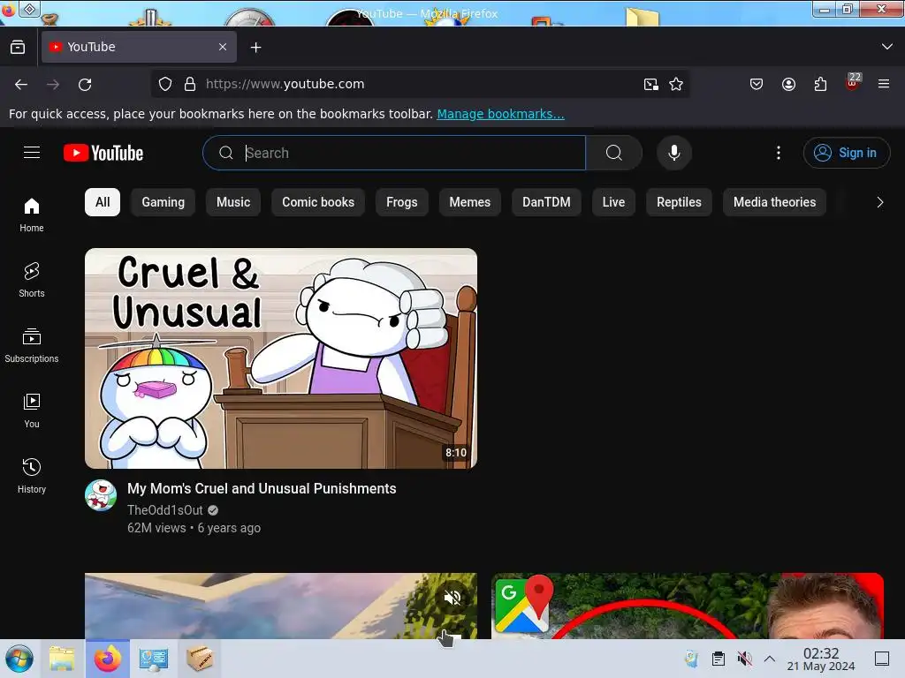Open uBlock extension icon showing 22

tap(853, 82)
